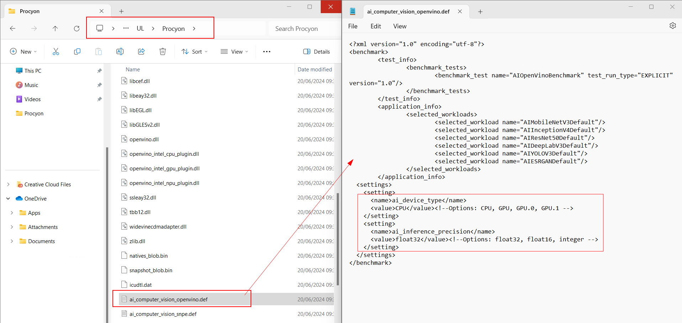
Task: Select the icudtl.dat file
Action: tap(140, 285)
